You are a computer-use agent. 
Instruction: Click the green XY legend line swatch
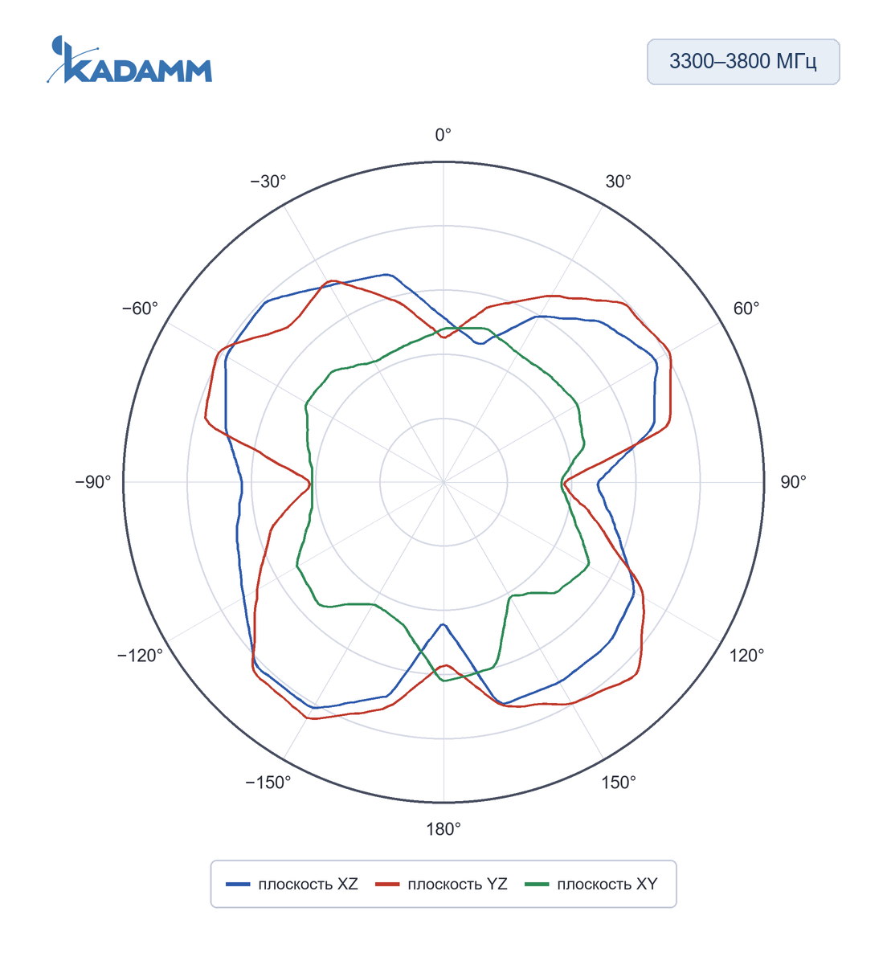537,885
